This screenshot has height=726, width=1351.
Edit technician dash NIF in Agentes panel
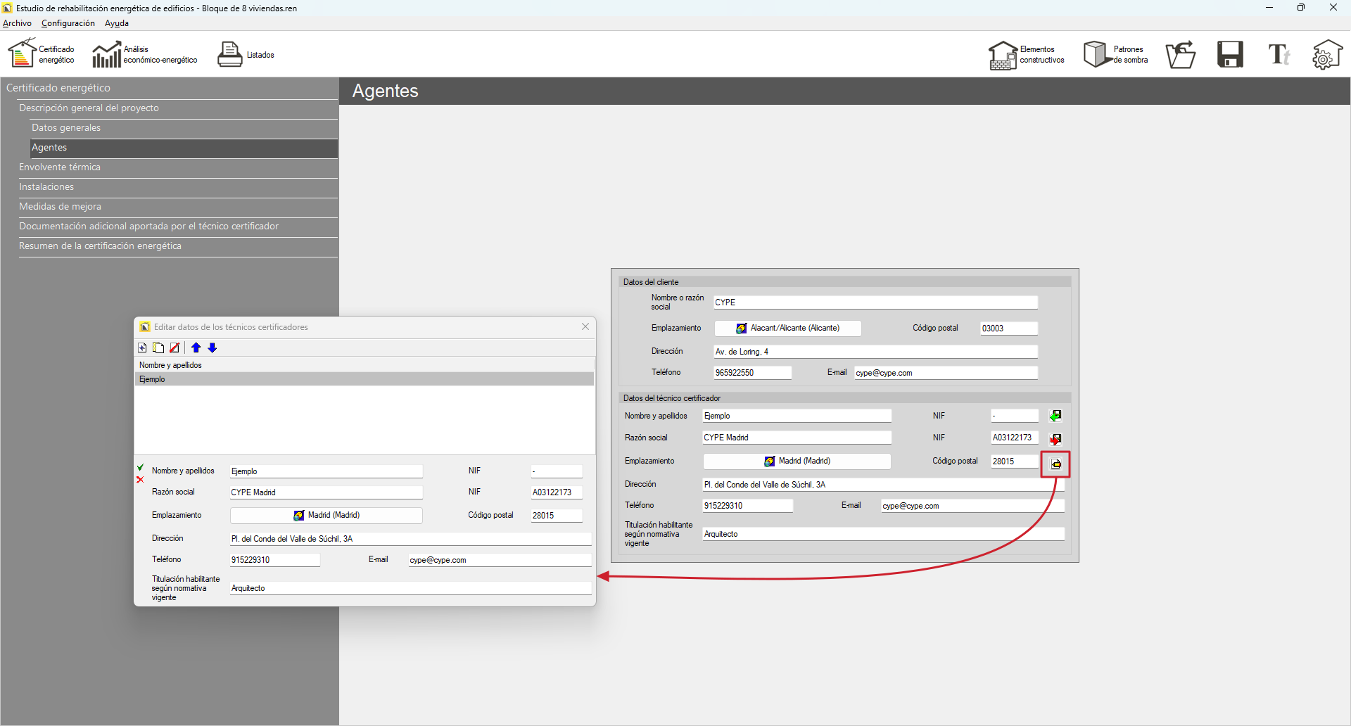tap(1015, 416)
